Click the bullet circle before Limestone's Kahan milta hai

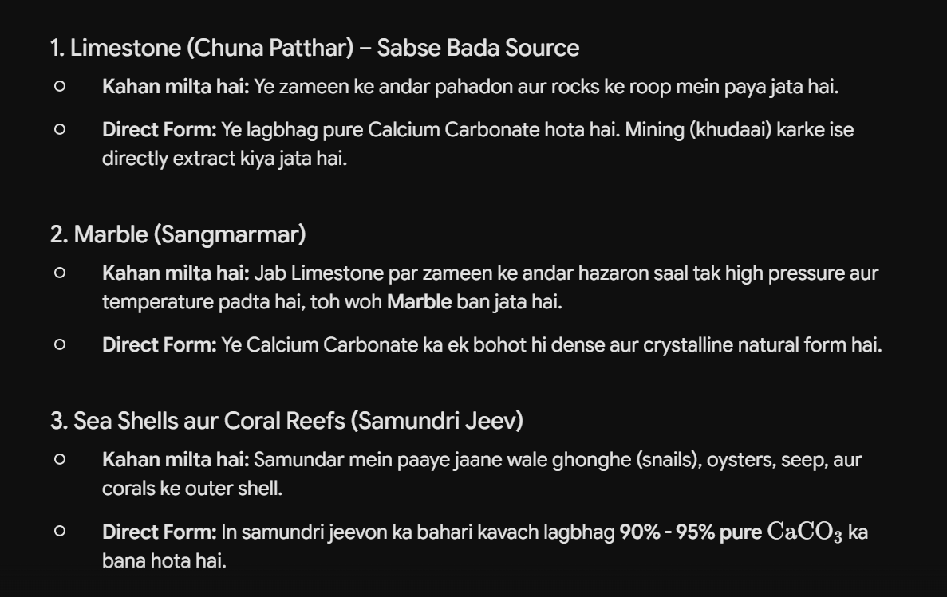(x=60, y=87)
